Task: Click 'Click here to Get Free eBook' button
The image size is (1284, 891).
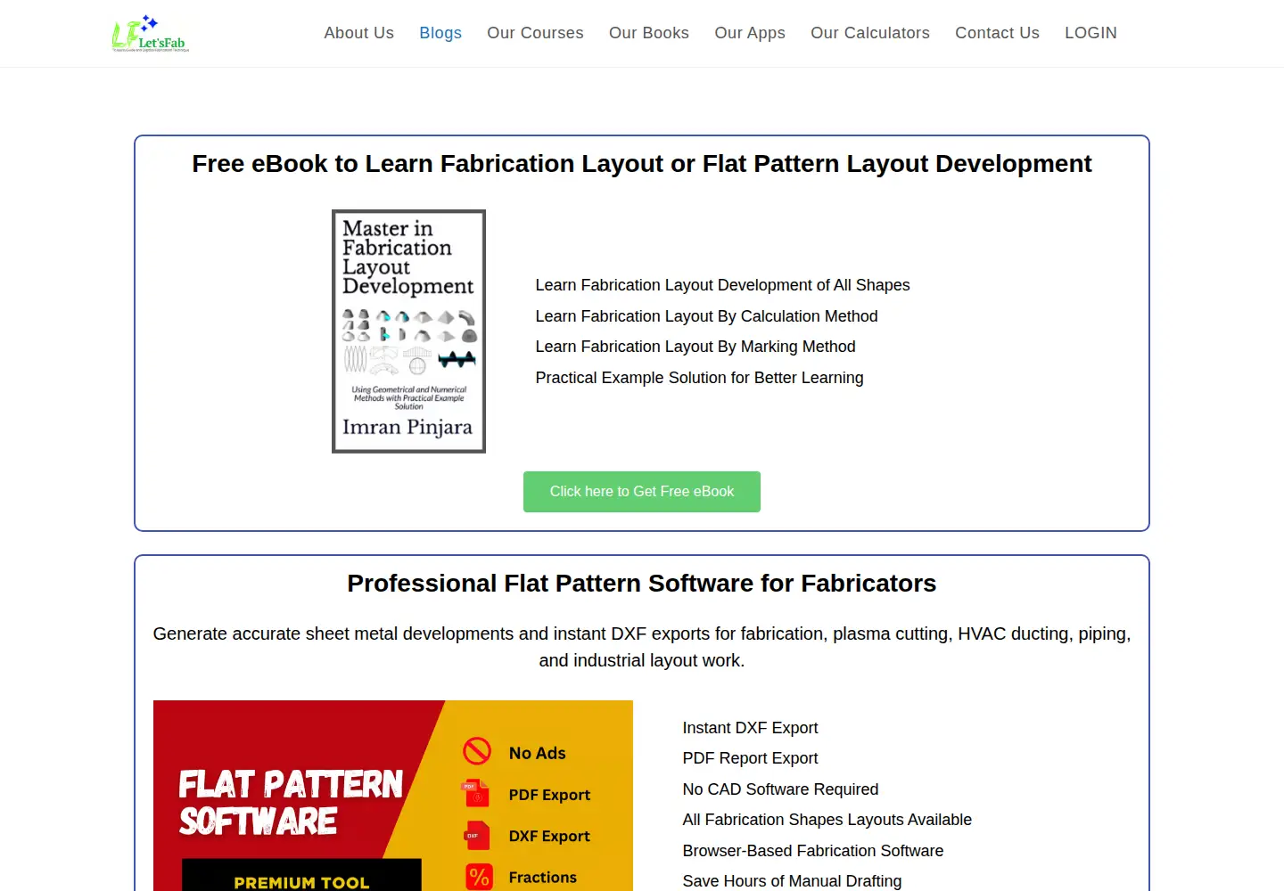Action: point(642,492)
